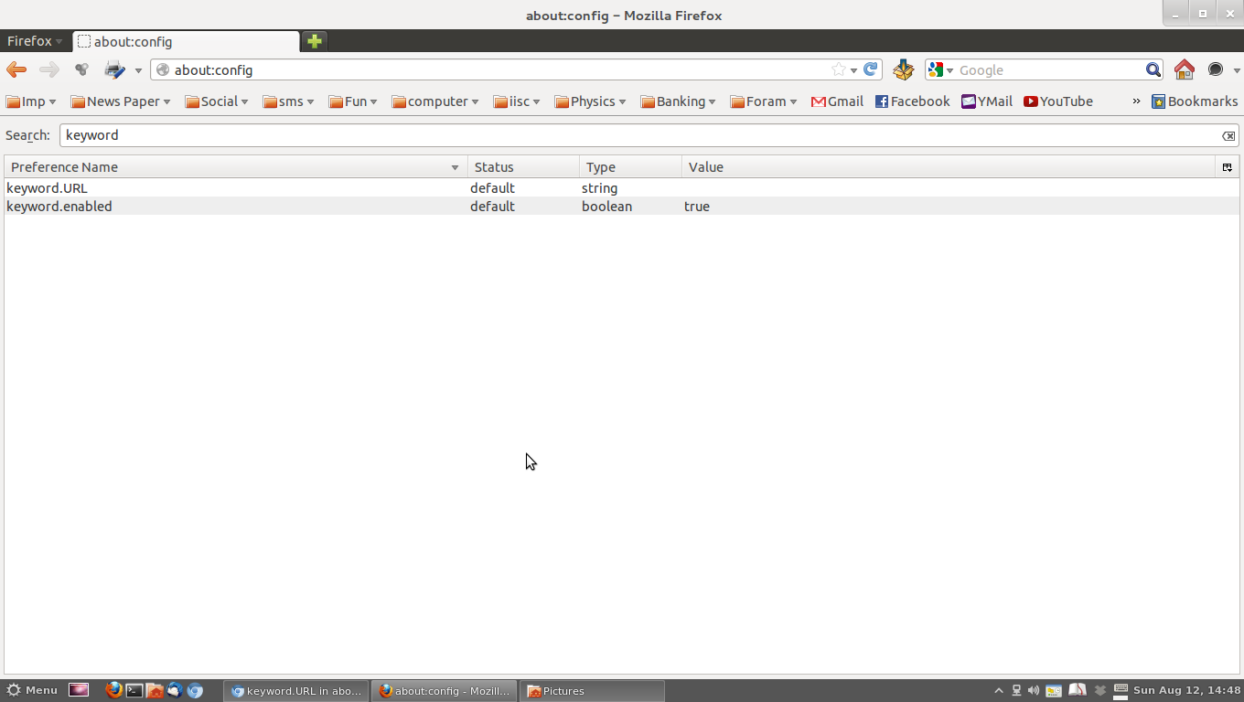This screenshot has width=1244, height=702.
Task: Bookmark this page with the star icon
Action: point(838,69)
